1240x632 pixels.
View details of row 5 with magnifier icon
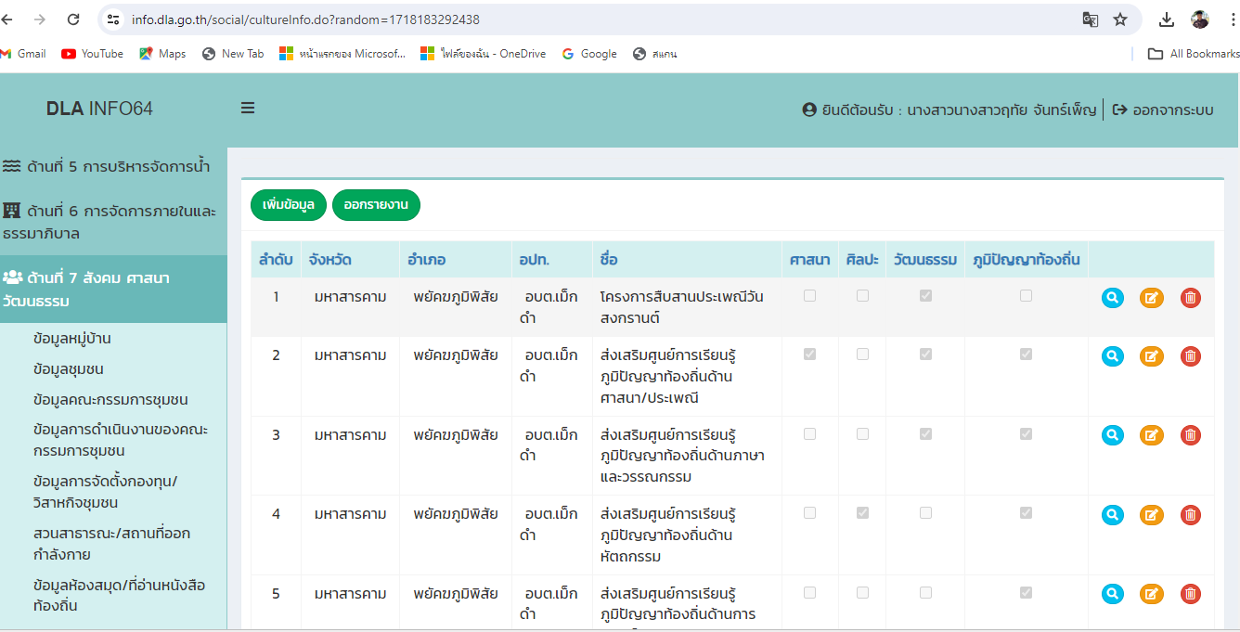tap(1113, 594)
